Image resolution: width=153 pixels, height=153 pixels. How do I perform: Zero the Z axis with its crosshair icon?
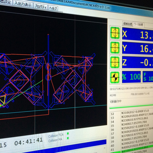coord(115,61)
